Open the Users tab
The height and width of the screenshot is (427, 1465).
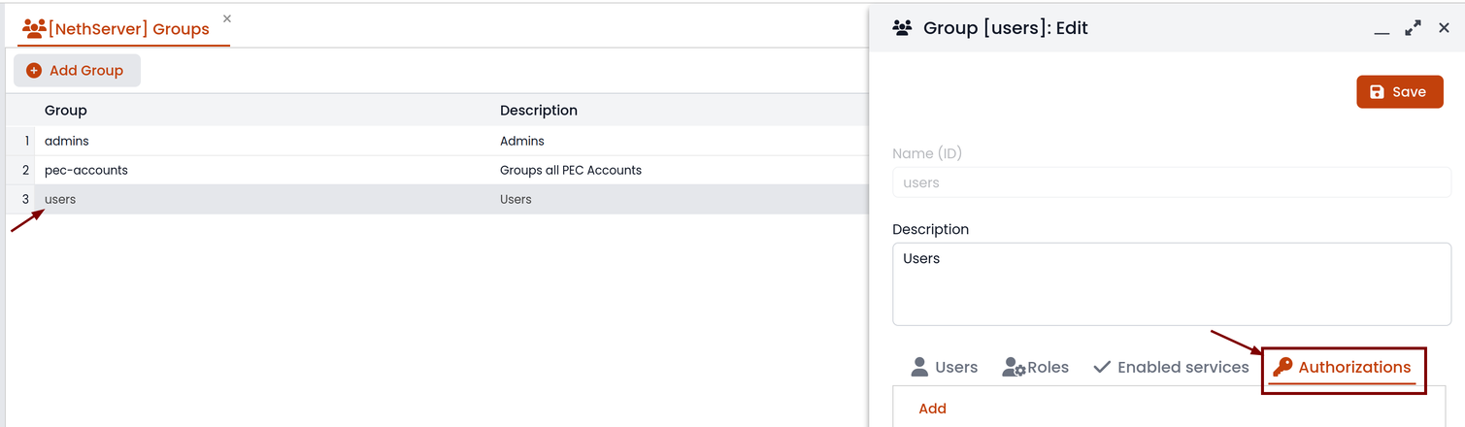(x=944, y=367)
